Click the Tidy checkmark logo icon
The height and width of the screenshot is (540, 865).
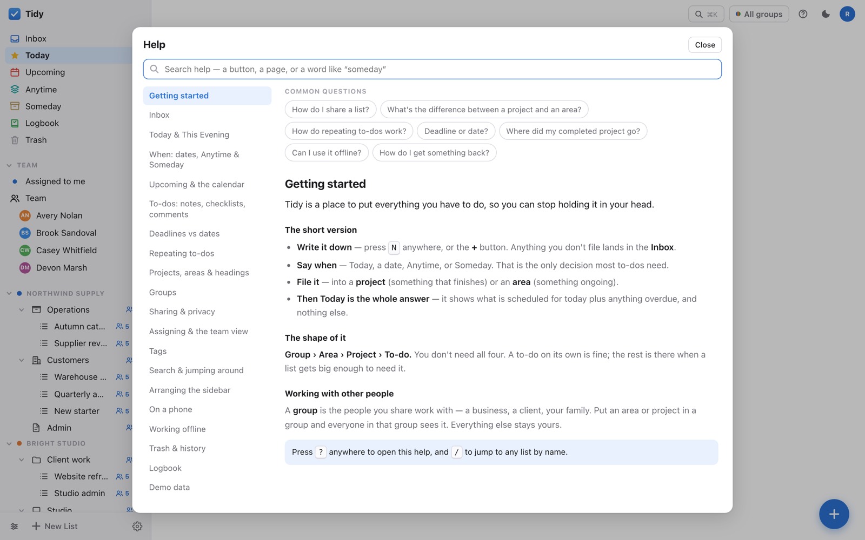pyautogui.click(x=15, y=14)
